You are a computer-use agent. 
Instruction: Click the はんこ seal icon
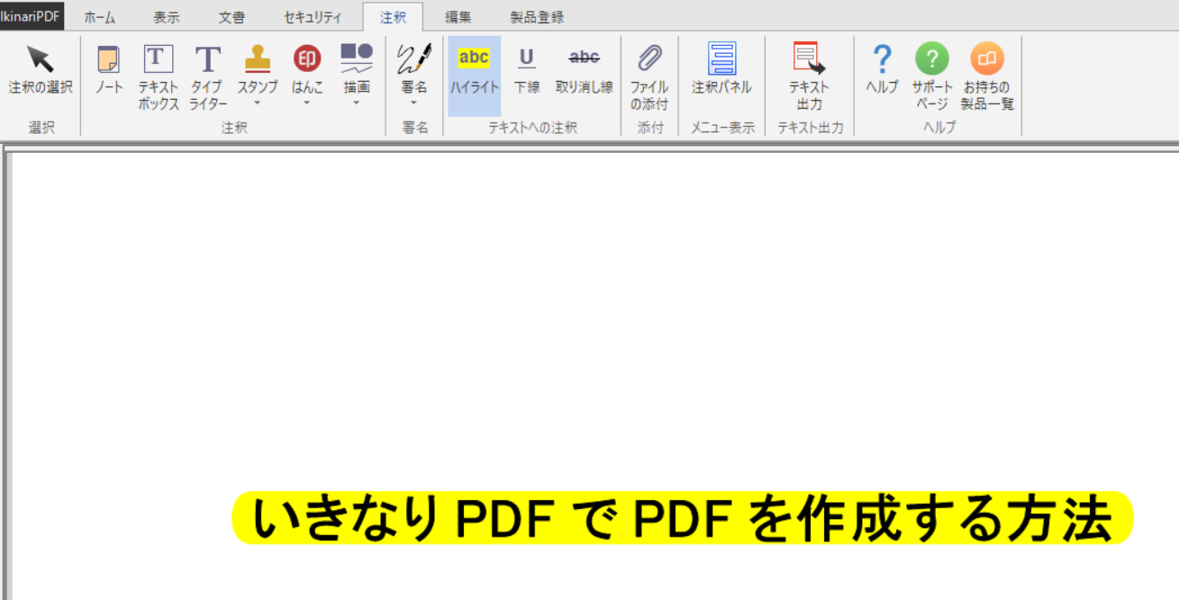click(x=307, y=59)
